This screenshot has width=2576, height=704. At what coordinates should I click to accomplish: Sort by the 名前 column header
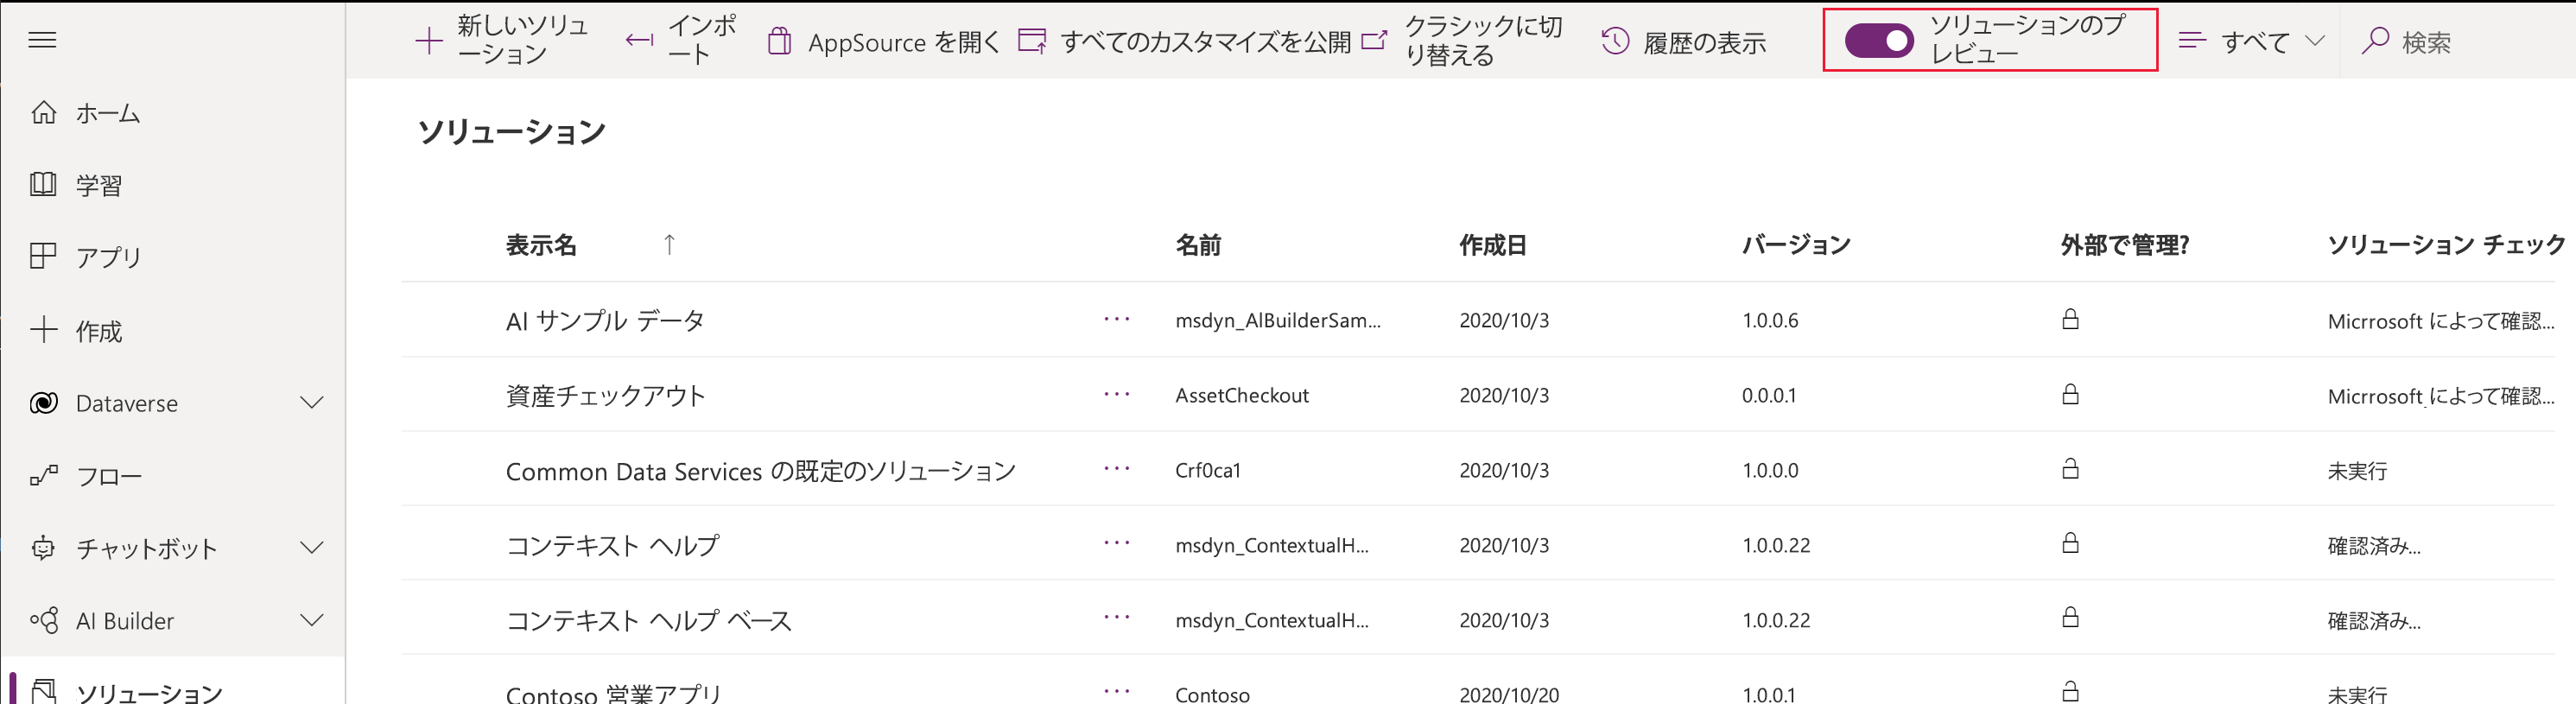coord(1197,245)
